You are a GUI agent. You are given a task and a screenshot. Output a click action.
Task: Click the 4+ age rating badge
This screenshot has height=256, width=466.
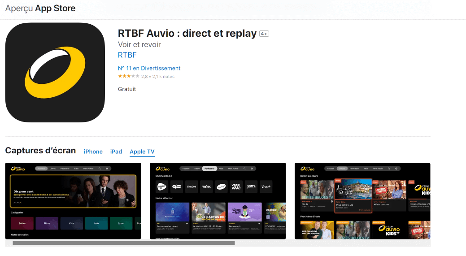[x=264, y=34]
